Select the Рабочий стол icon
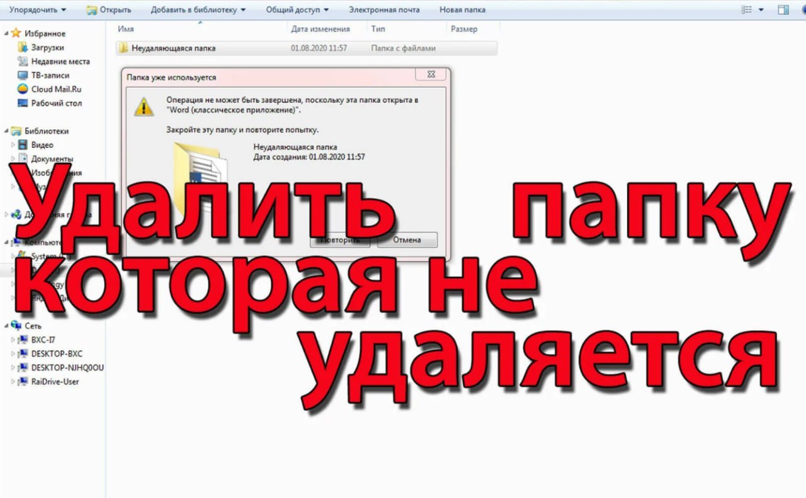Image resolution: width=806 pixels, height=498 pixels. coord(23,103)
